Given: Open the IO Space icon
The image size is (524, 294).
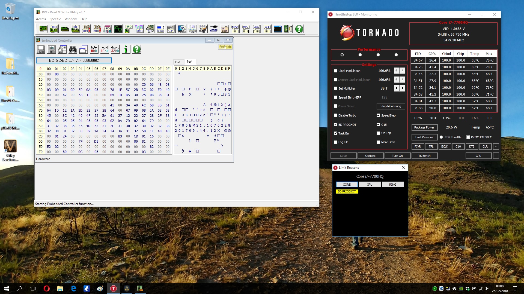Looking at the screenshot, I should (x=86, y=29).
